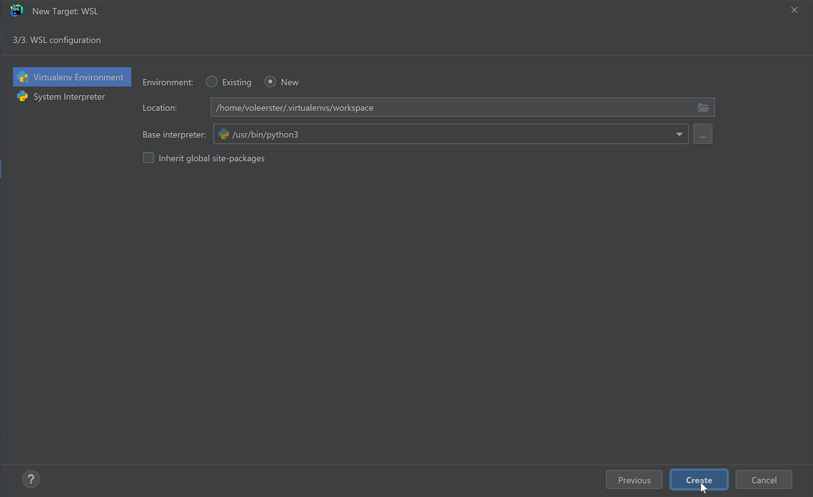This screenshot has width=813, height=497.
Task: Select the Existing environment radio button
Action: coord(212,82)
